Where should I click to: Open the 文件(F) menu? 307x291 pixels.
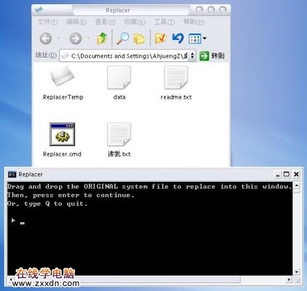47,21
